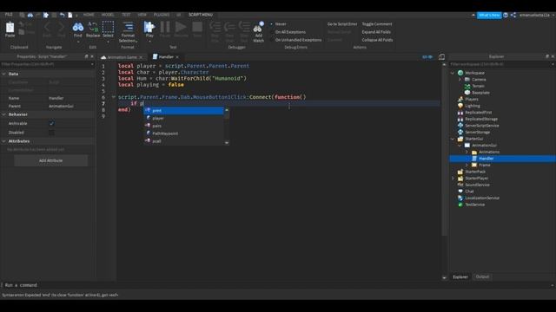The width and height of the screenshot is (556, 312).
Task: Click the Select tool icon
Action: pyautogui.click(x=108, y=27)
